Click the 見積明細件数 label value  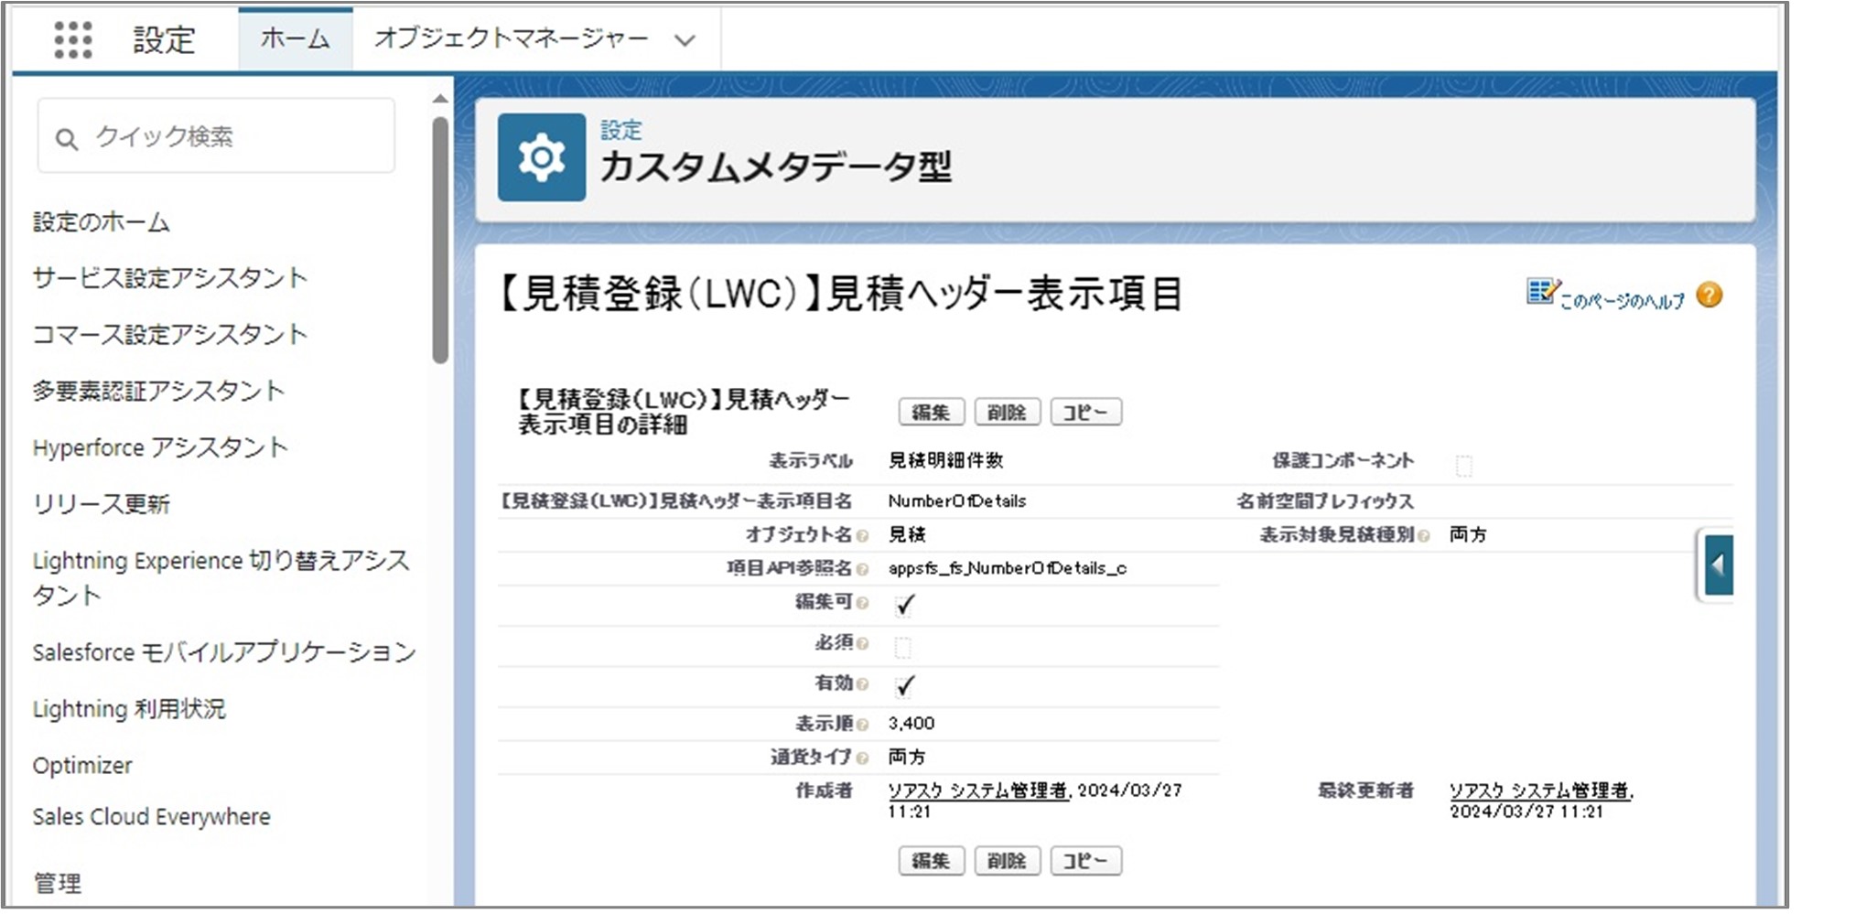pyautogui.click(x=945, y=460)
